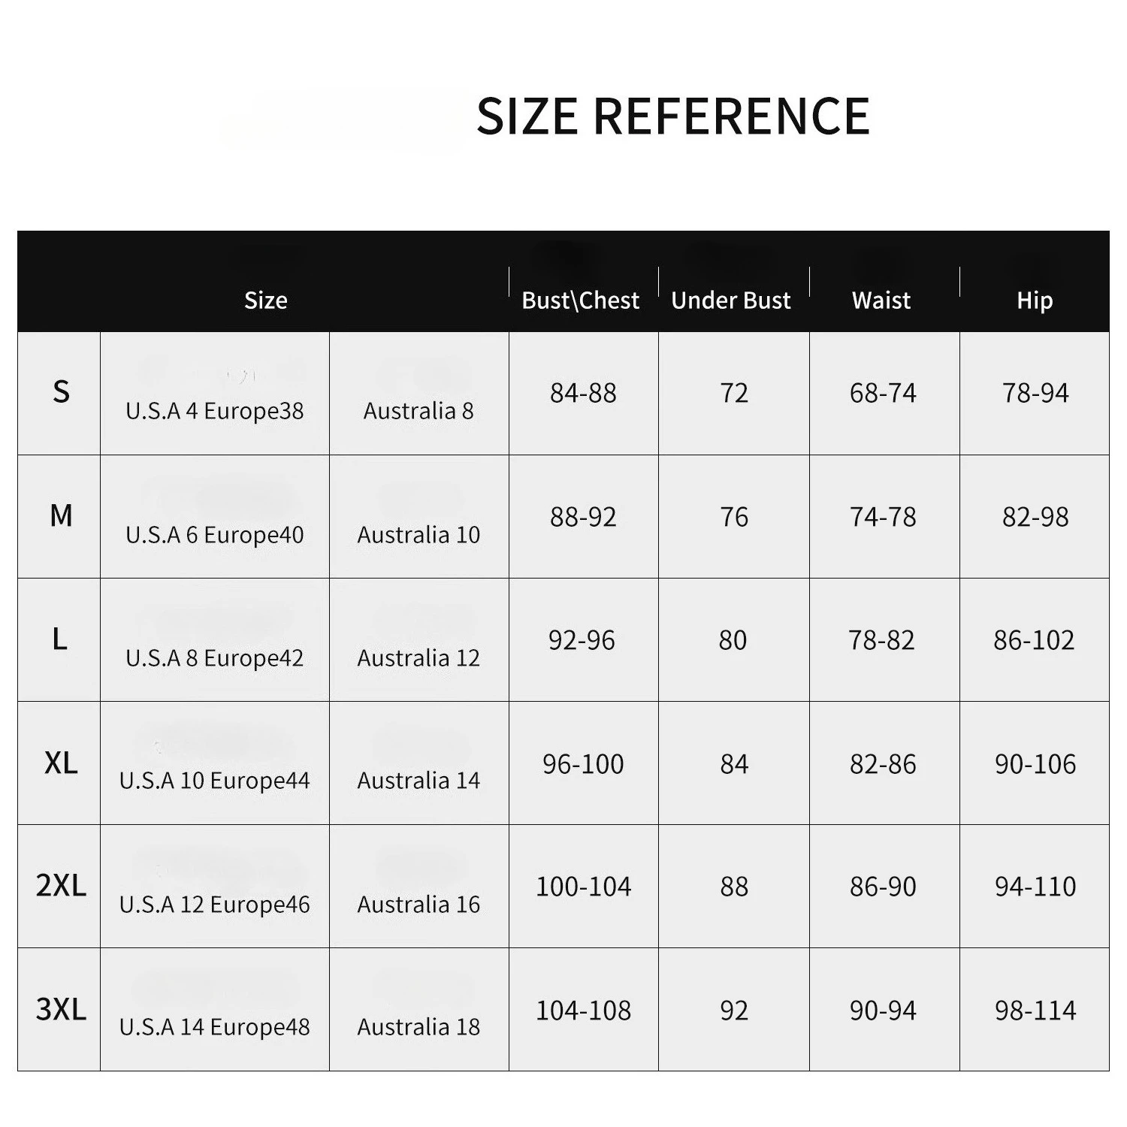Click the M size row label
This screenshot has height=1127, width=1127.
pos(61,516)
